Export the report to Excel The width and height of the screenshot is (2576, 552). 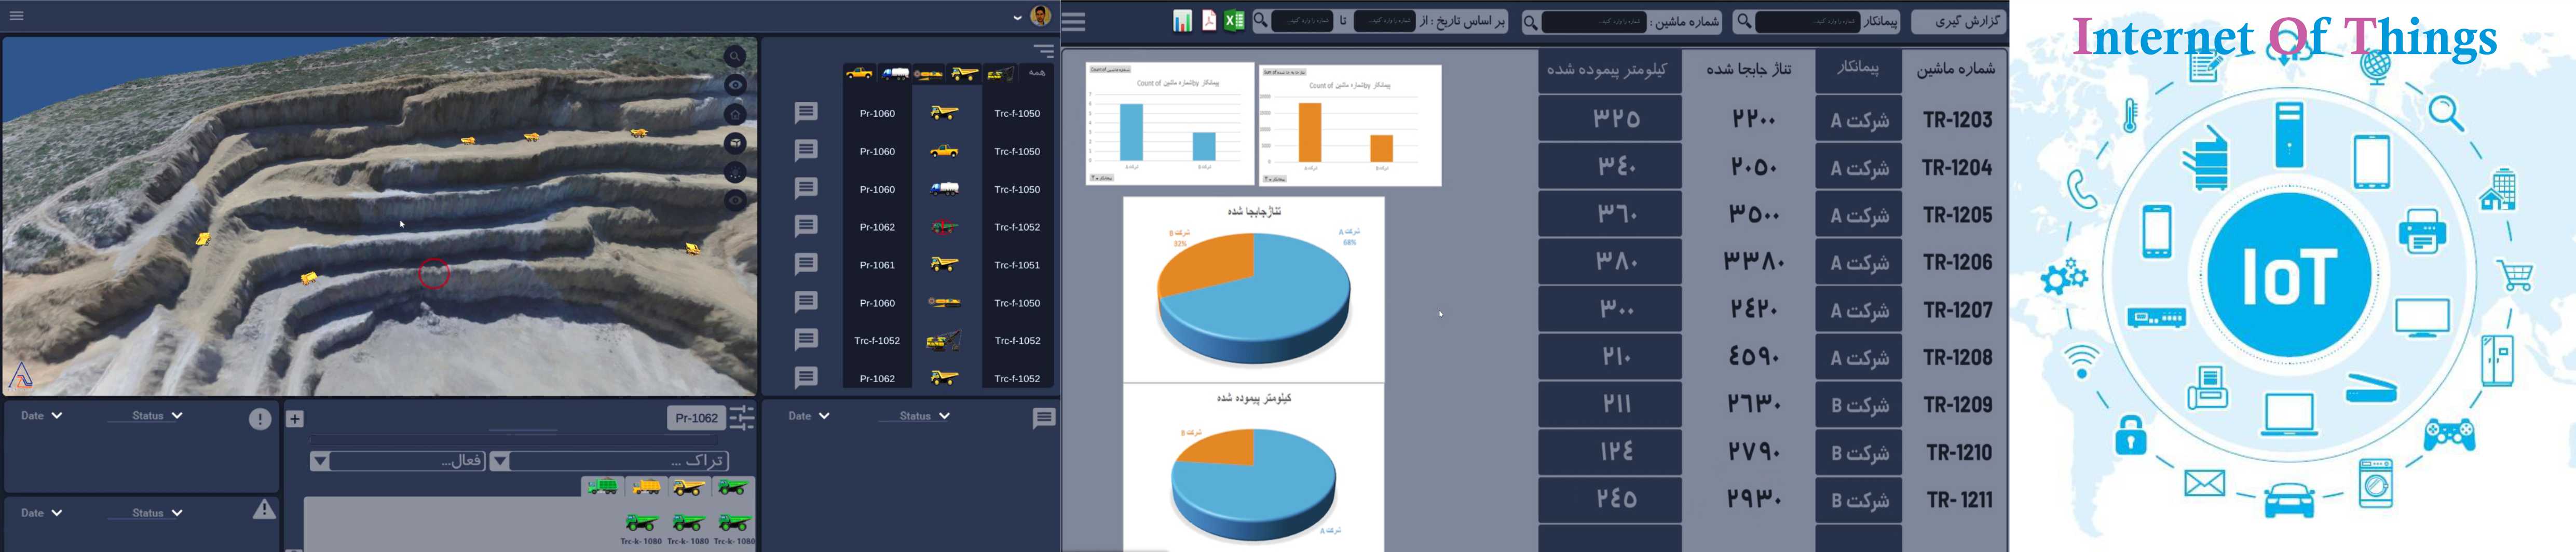(1234, 21)
